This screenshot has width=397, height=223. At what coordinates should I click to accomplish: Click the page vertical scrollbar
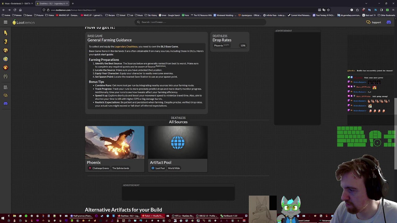pos(395,134)
